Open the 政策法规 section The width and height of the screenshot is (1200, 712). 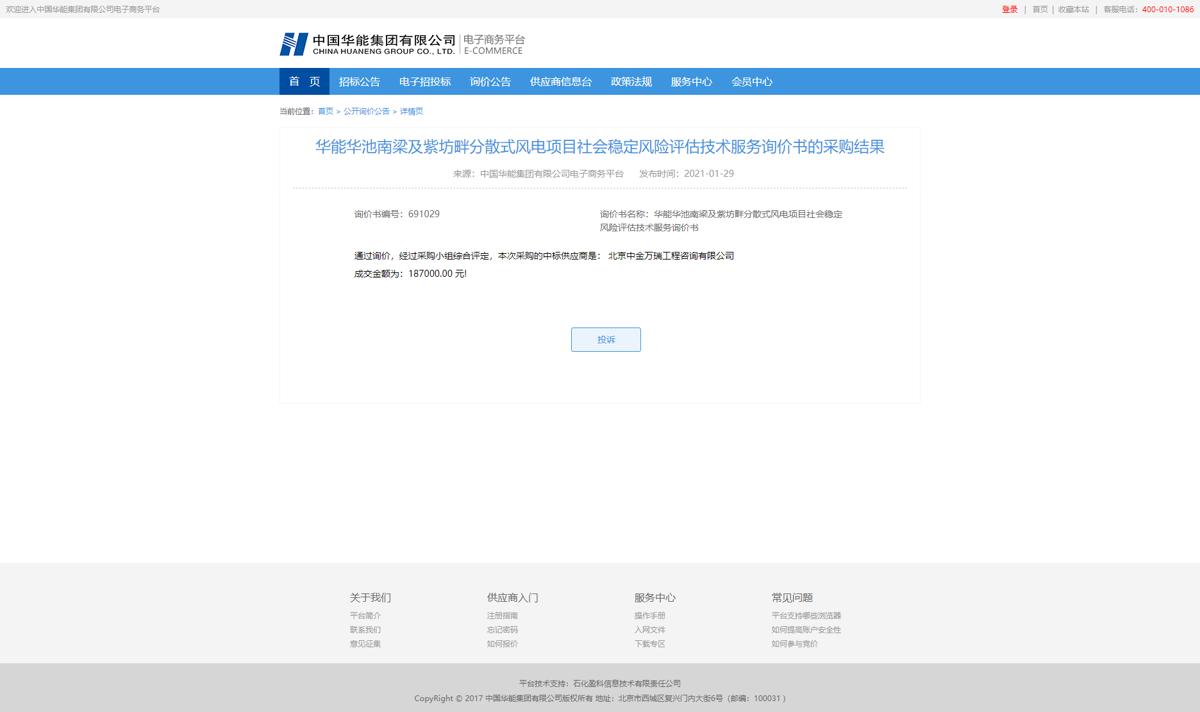coord(631,81)
